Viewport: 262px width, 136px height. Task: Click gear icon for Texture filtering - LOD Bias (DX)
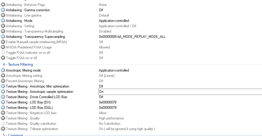point(3,102)
